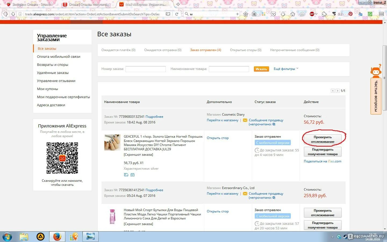Open 'Управление отзывами' in sidebar
This screenshot has width=387, height=242.
[x=56, y=81]
